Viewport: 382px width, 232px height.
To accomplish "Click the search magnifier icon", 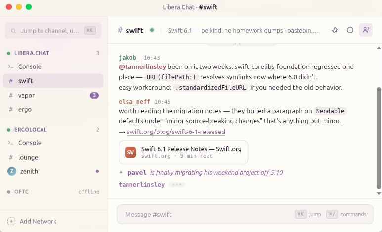I will (14, 31).
